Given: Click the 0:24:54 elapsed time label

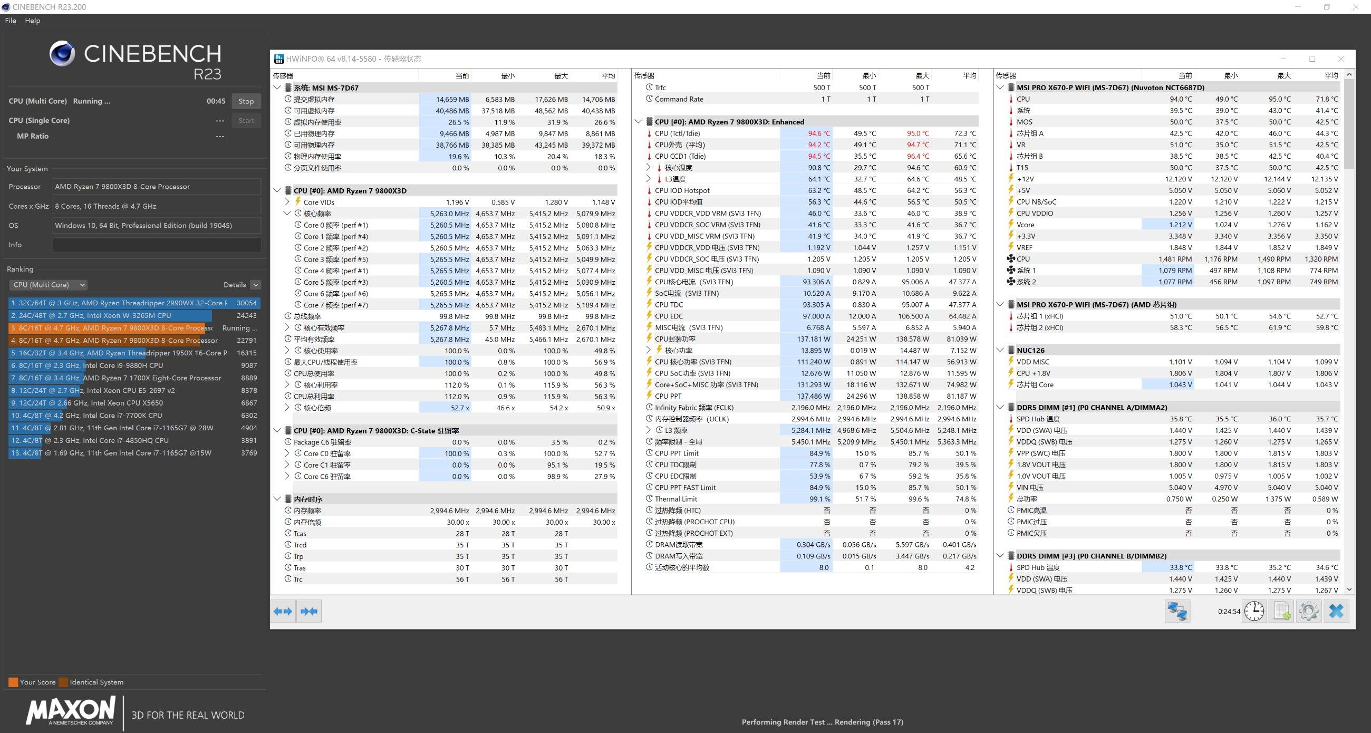Looking at the screenshot, I should [x=1229, y=612].
